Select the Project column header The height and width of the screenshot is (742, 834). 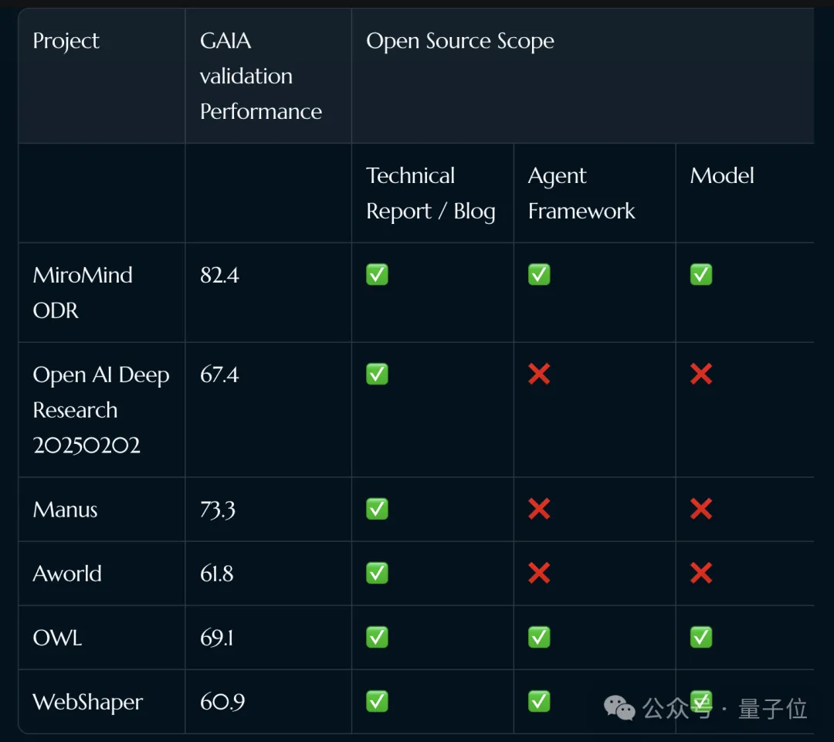[66, 42]
